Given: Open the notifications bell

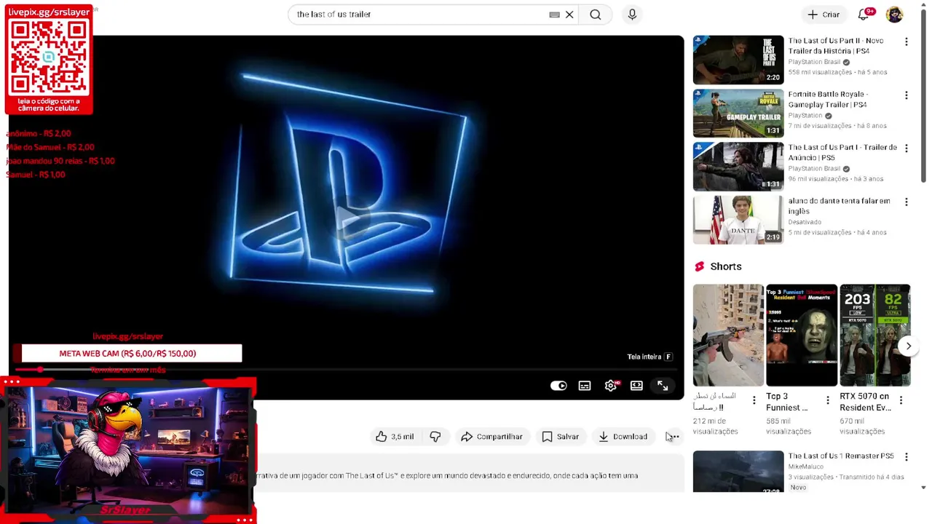Looking at the screenshot, I should tap(864, 15).
